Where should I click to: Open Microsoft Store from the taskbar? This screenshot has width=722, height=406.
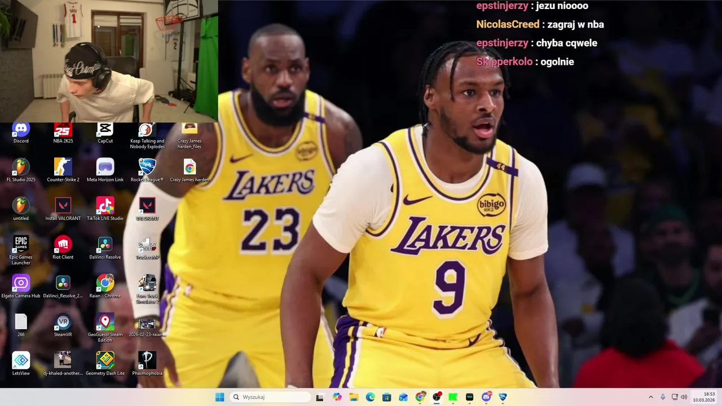pos(386,397)
